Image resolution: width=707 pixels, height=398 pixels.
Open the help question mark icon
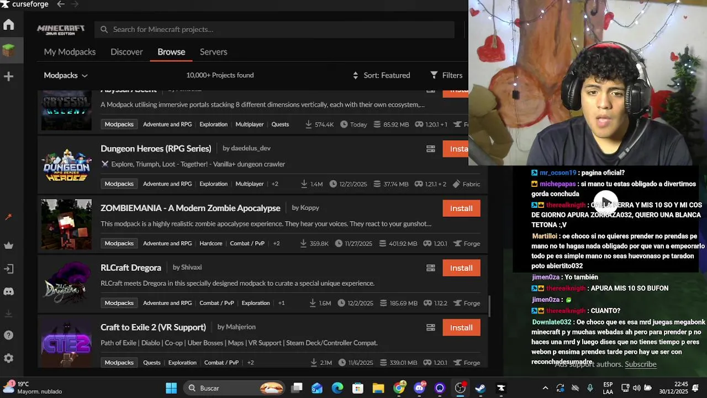pyautogui.click(x=8, y=335)
